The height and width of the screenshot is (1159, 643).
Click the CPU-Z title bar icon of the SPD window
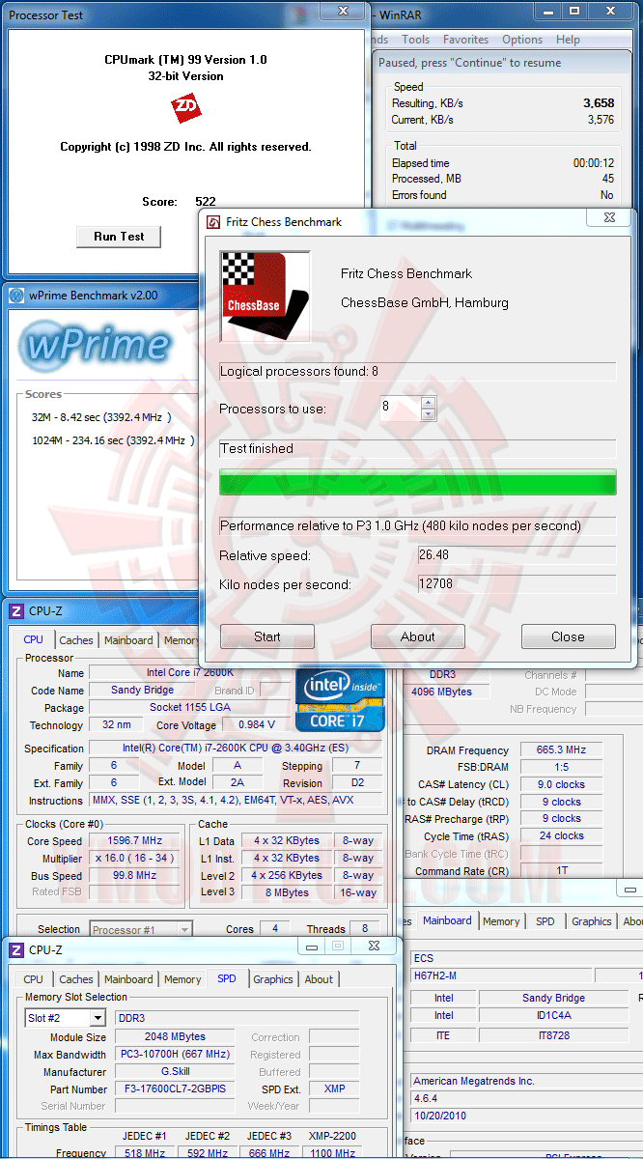pyautogui.click(x=16, y=949)
